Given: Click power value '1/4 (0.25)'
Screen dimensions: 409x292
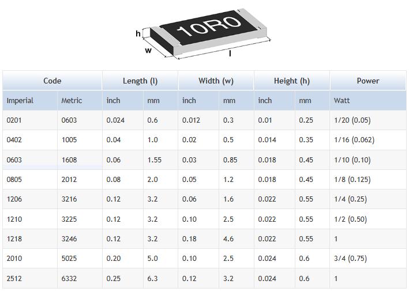Looking at the screenshot, I should (350, 199).
